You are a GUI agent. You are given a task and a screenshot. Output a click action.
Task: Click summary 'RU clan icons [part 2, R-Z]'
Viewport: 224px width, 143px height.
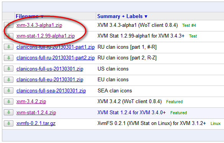pyautogui.click(x=127, y=58)
